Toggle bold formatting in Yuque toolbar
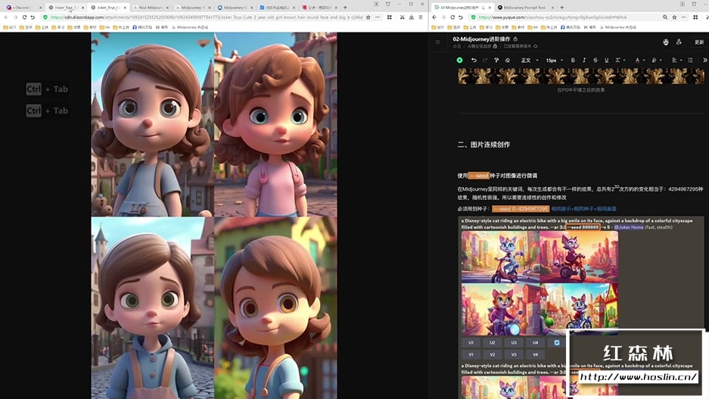The width and height of the screenshot is (709, 399). tap(573, 60)
